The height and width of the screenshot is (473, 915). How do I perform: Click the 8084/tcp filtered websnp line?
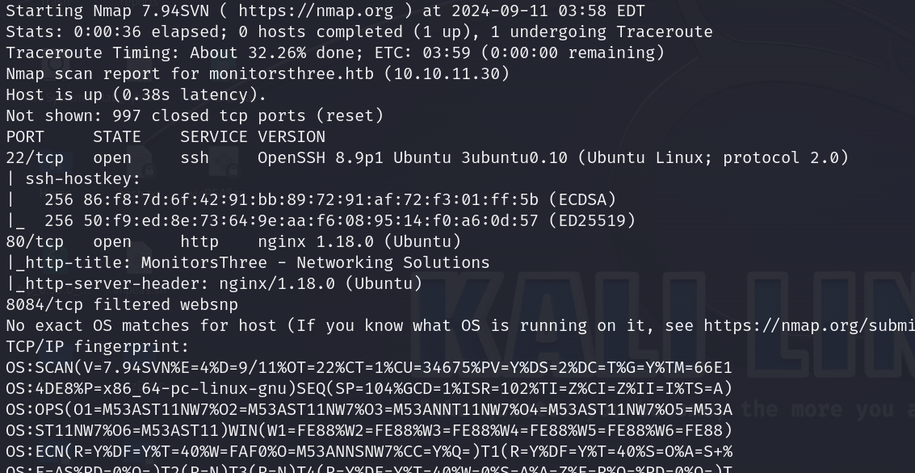122,305
